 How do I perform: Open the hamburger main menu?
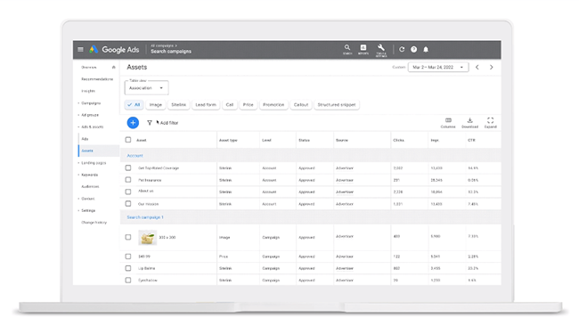(x=80, y=50)
